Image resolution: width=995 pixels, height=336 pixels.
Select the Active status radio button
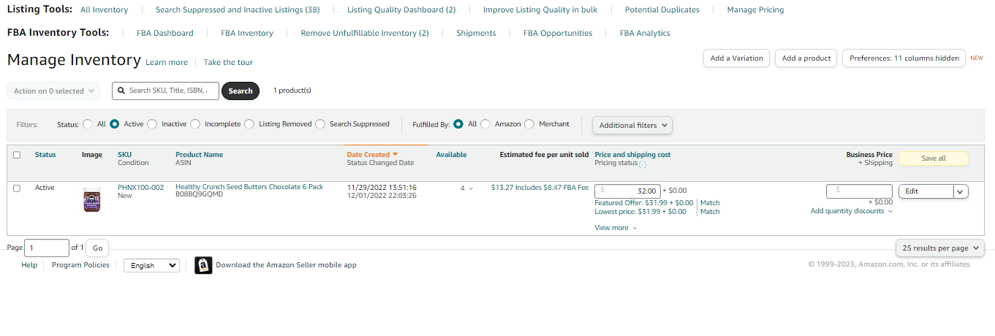click(115, 124)
